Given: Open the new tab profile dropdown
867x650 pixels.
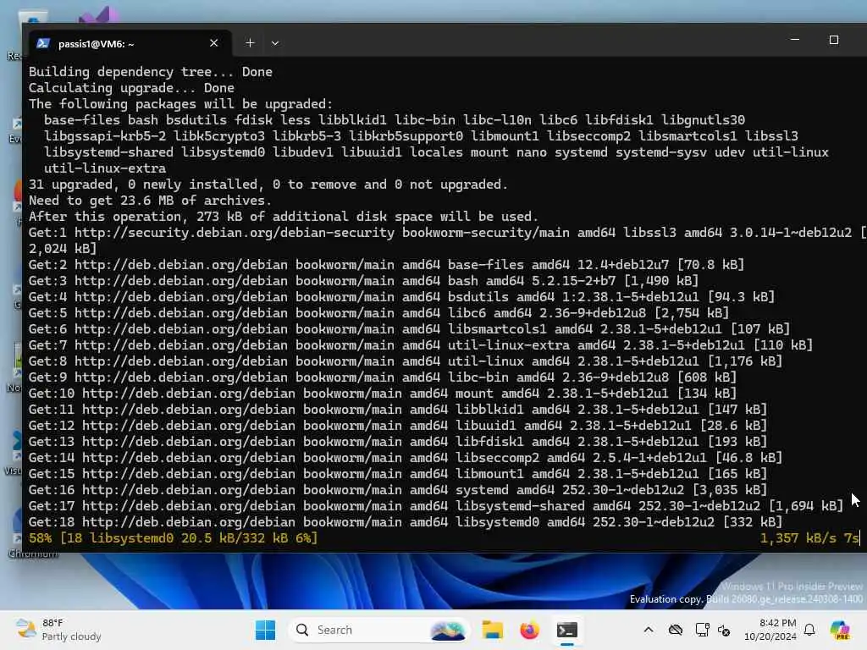Looking at the screenshot, I should point(275,43).
